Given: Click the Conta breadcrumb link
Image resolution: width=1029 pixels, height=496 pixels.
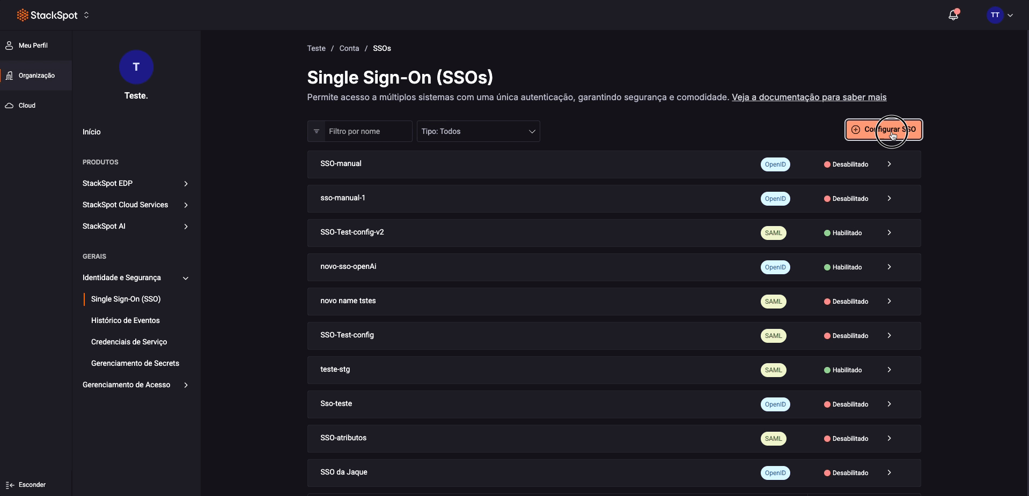Looking at the screenshot, I should (x=349, y=48).
